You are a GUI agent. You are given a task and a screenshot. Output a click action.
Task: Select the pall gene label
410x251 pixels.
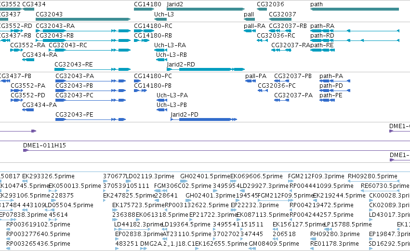point(249,14)
